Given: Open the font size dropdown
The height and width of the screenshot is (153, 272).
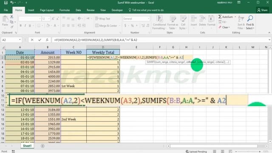Looking at the screenshot, I should pyautogui.click(x=49, y=19).
